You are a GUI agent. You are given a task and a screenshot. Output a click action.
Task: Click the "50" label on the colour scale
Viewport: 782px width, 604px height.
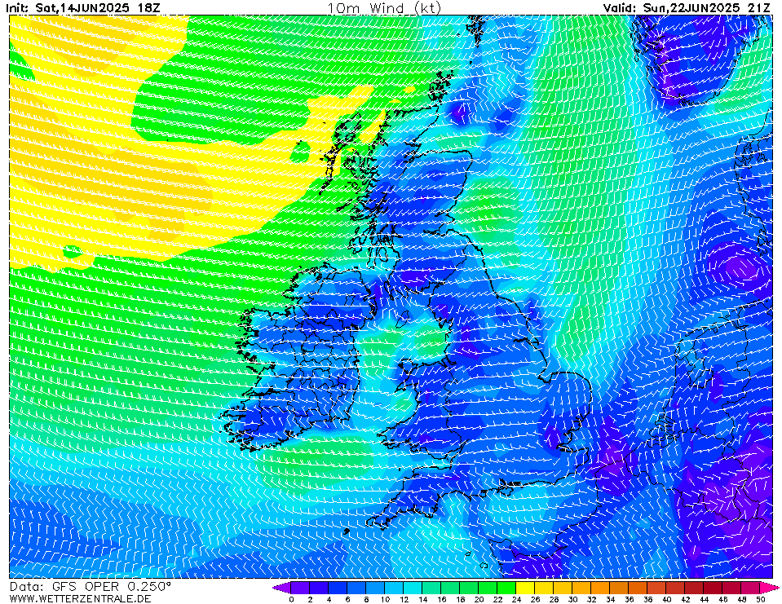coord(761,599)
